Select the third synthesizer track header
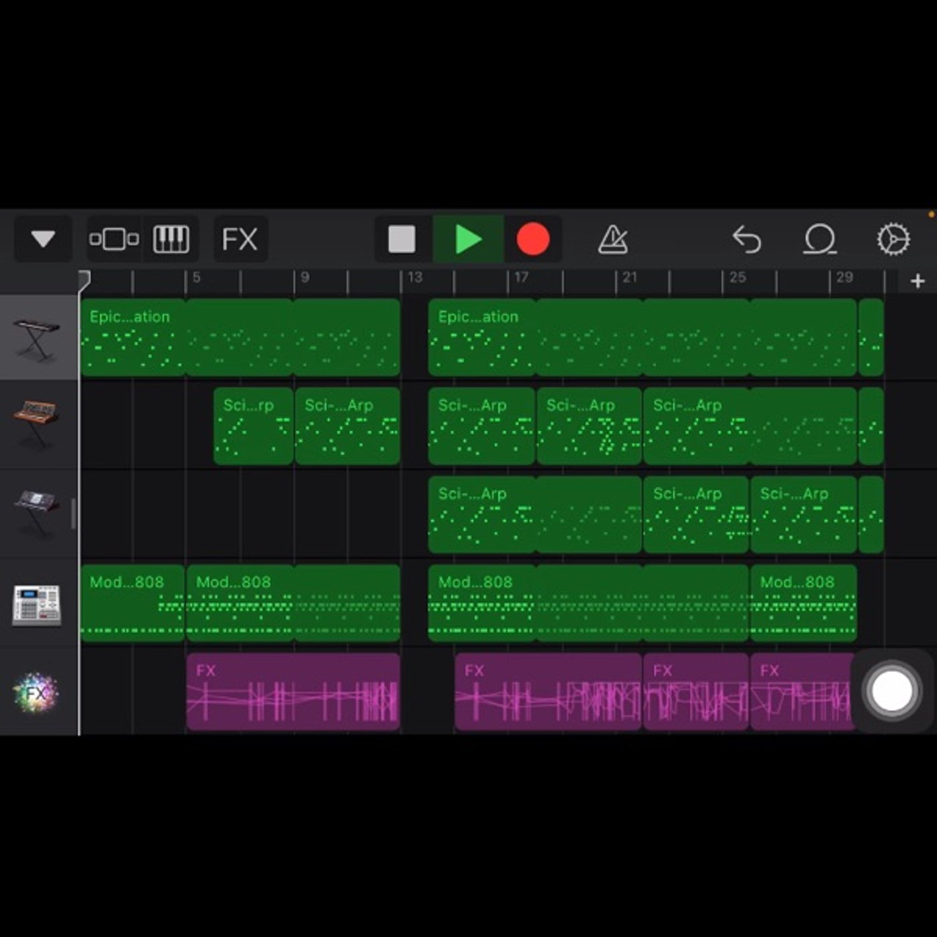937x937 pixels. [38, 513]
